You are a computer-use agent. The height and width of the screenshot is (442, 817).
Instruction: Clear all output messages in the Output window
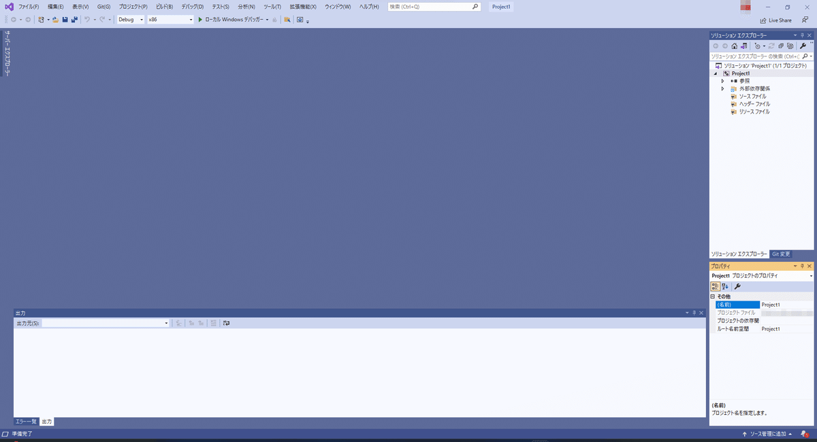click(213, 323)
